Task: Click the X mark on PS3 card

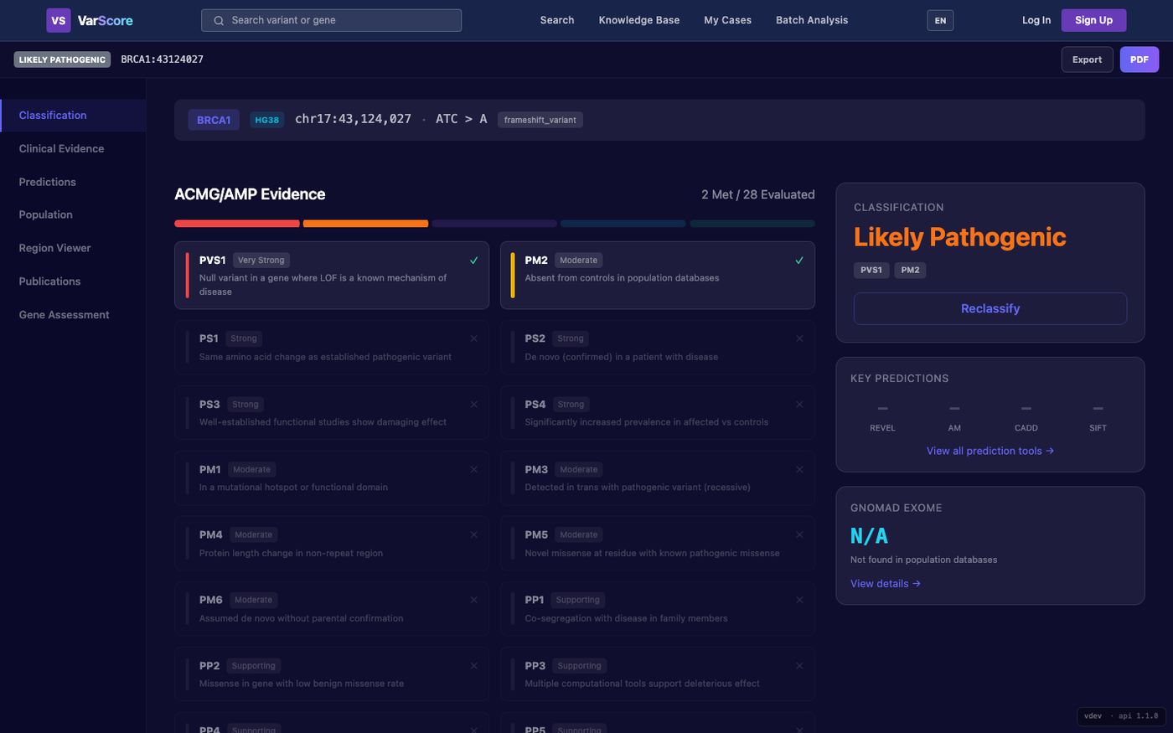Action: 474,404
